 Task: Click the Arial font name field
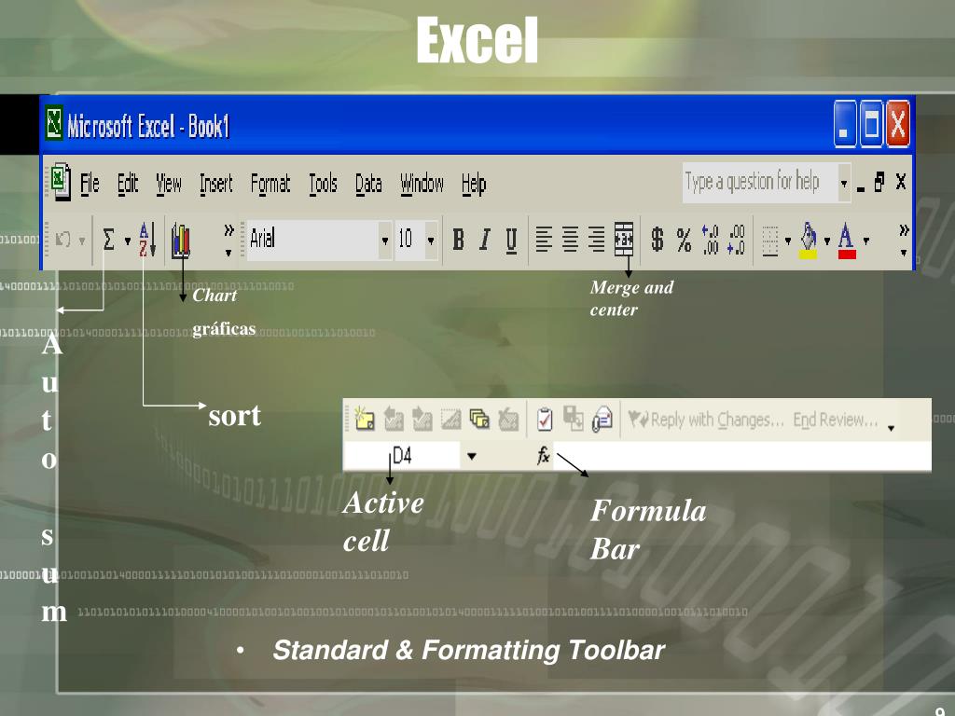pos(311,240)
